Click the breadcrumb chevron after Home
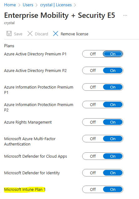This screenshot has height=199, width=139. 19,5
